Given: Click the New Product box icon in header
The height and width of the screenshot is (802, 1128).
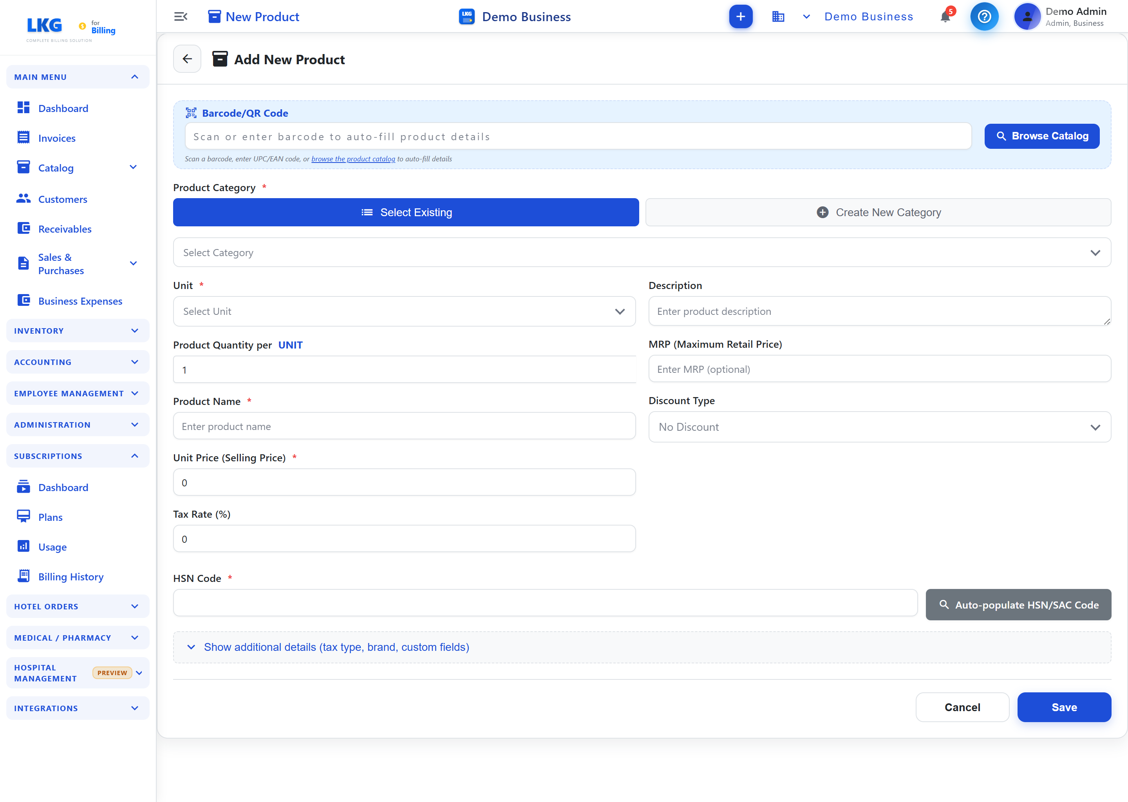Looking at the screenshot, I should pos(214,17).
